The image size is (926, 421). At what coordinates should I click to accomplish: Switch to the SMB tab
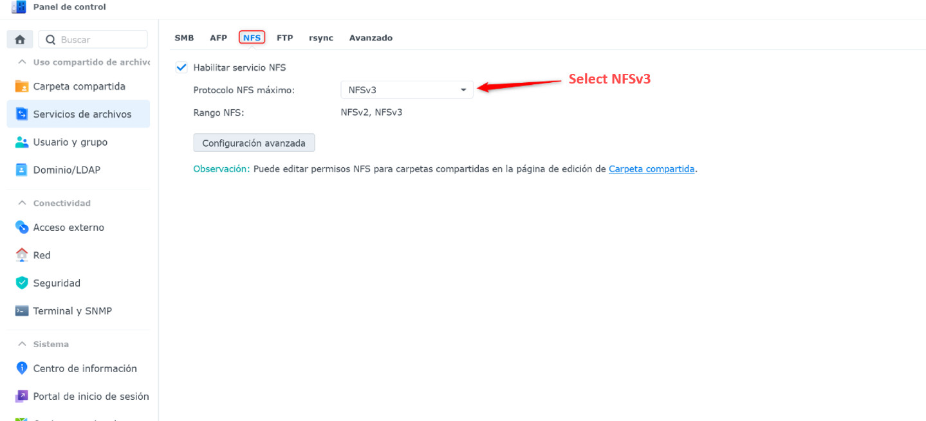pyautogui.click(x=184, y=38)
